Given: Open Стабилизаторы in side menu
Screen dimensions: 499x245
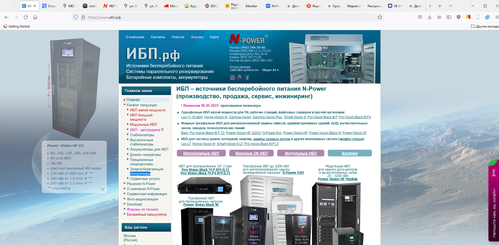Looking at the screenshot, I should [142, 135].
